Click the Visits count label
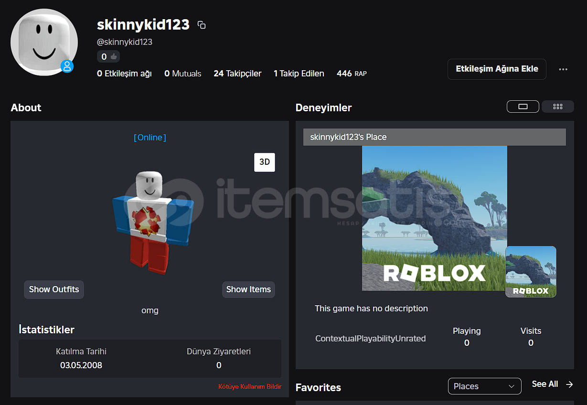The height and width of the screenshot is (405, 587). pyautogui.click(x=531, y=331)
